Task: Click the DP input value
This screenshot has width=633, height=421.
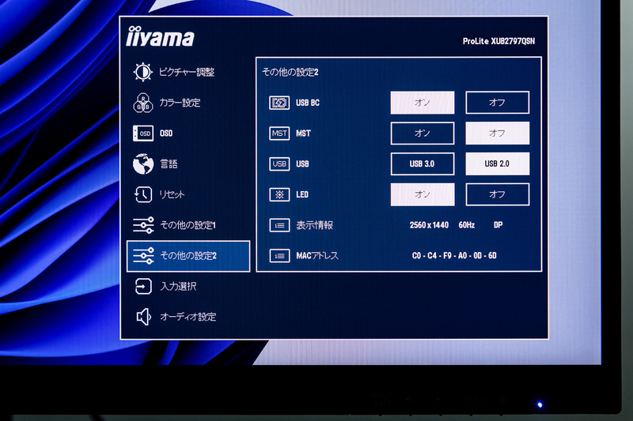Action: pos(498,225)
